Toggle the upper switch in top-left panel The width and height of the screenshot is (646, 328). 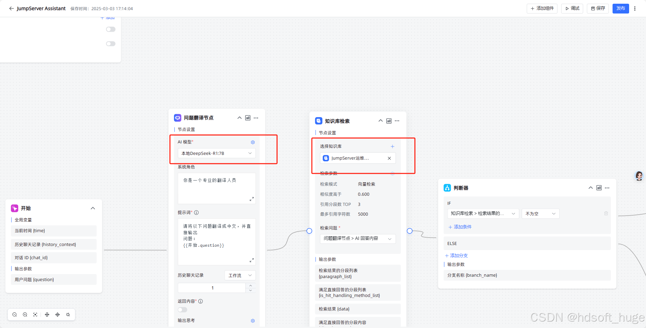(x=111, y=29)
